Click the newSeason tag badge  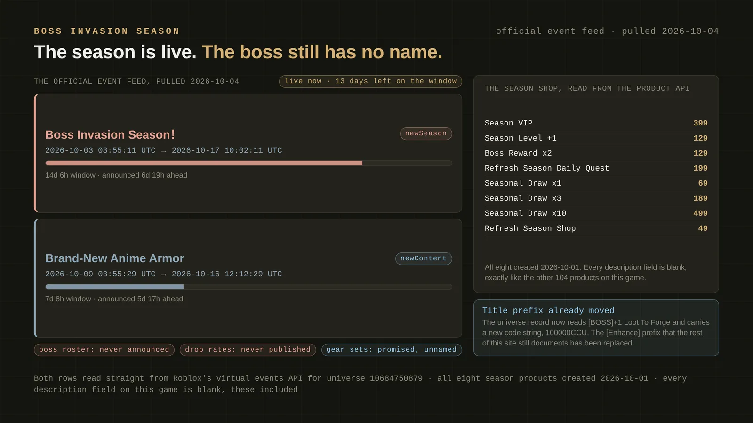[426, 133]
